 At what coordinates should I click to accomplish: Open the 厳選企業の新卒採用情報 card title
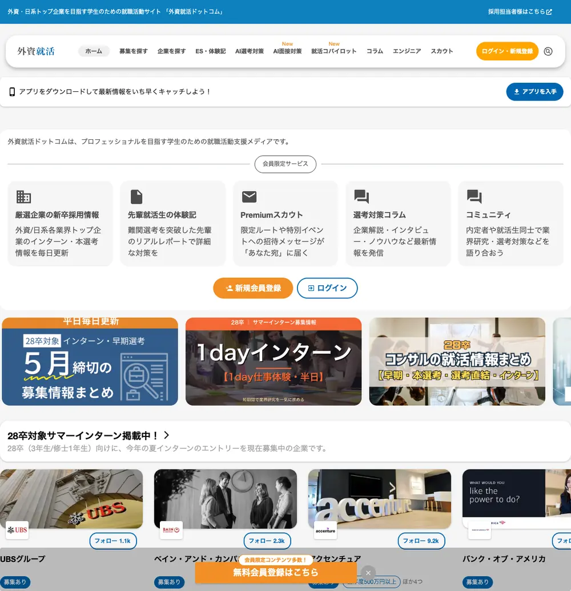coord(57,215)
